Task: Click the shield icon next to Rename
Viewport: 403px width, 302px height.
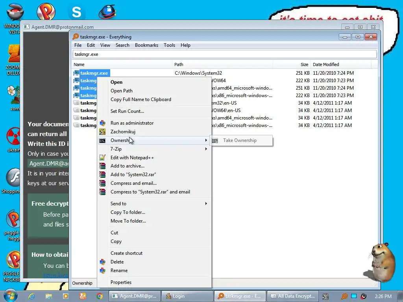Action: [x=102, y=271]
